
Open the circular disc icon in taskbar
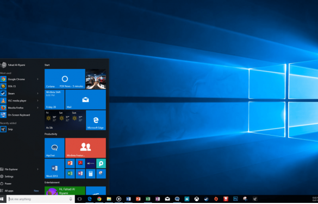pos(119,199)
